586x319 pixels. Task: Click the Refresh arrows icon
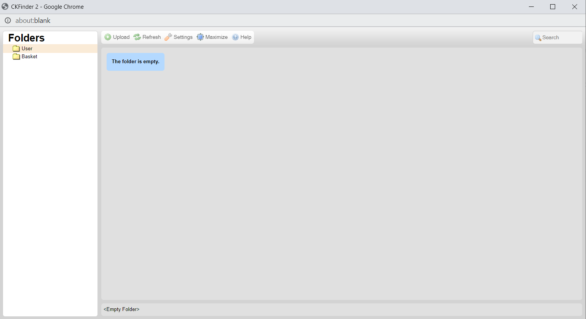pyautogui.click(x=137, y=37)
